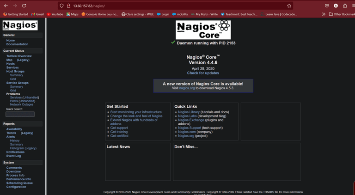355x195 pixels.
Task: Click the sidebar frame divider bar
Action: 46,106
